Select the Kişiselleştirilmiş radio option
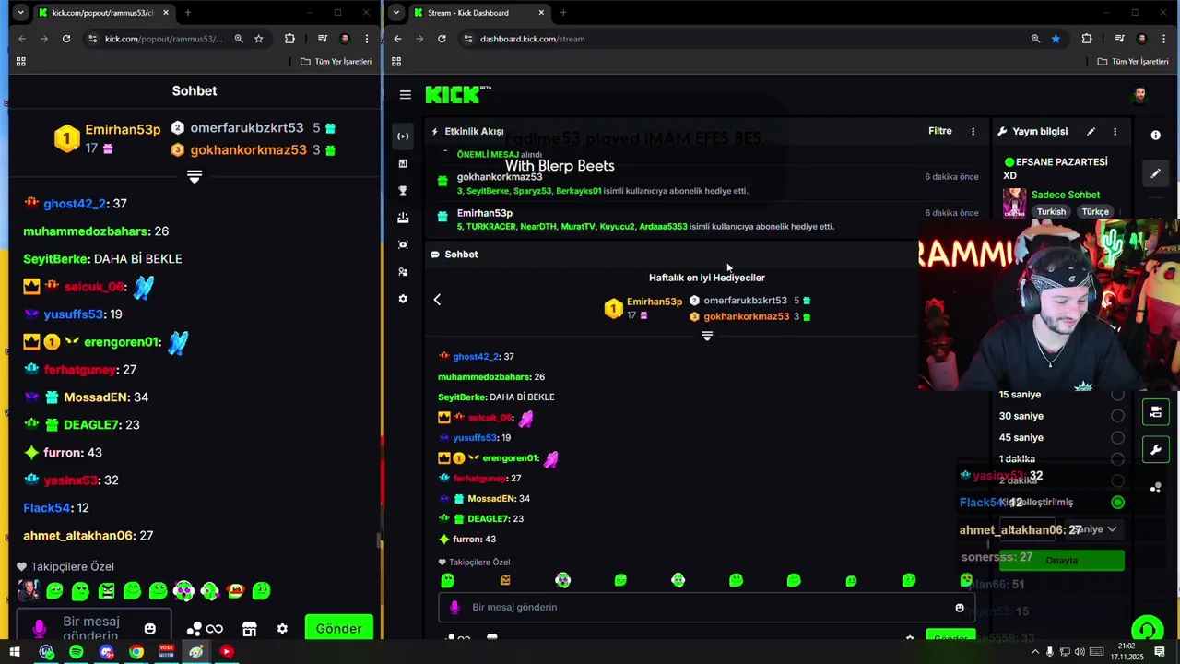 tap(1117, 503)
